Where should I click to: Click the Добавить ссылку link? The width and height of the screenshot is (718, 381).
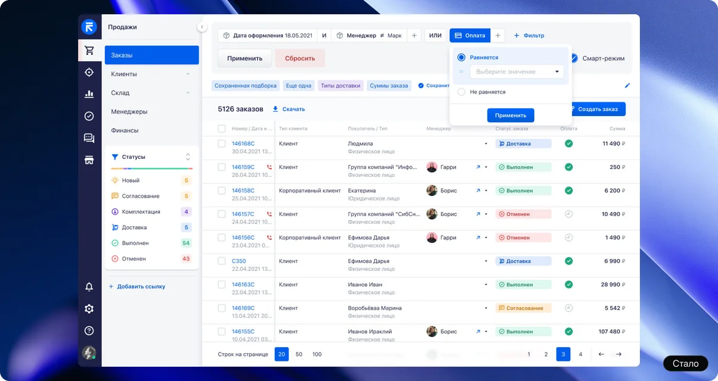[137, 286]
